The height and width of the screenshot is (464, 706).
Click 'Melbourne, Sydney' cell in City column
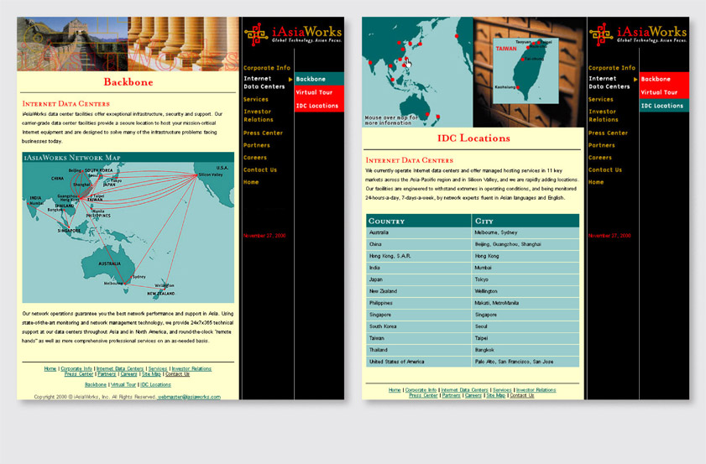point(526,232)
